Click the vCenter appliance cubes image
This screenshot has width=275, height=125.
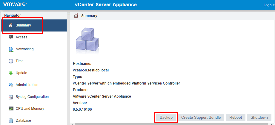point(86,39)
